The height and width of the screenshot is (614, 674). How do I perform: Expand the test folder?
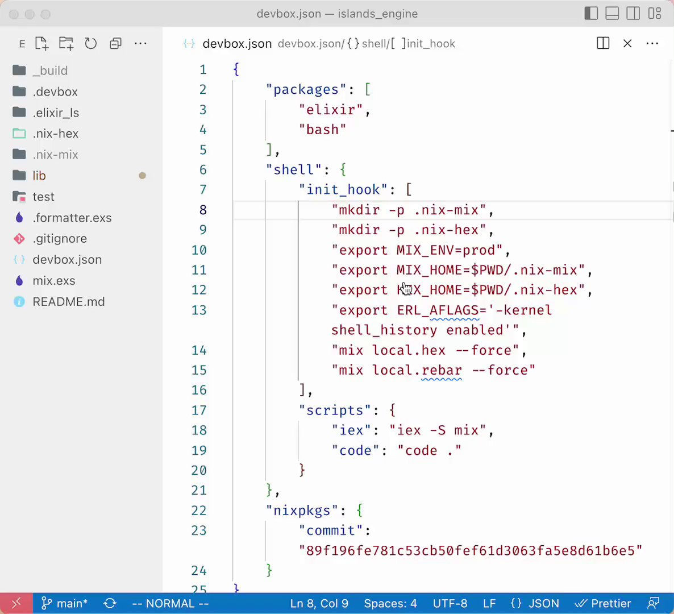click(81, 197)
